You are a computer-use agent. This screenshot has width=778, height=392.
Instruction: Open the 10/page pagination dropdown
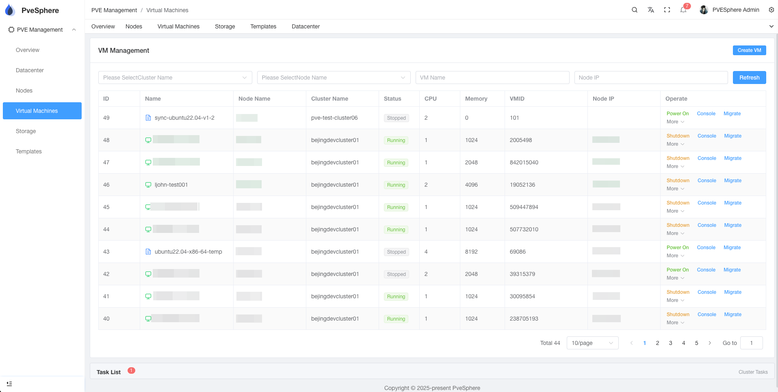click(x=592, y=343)
